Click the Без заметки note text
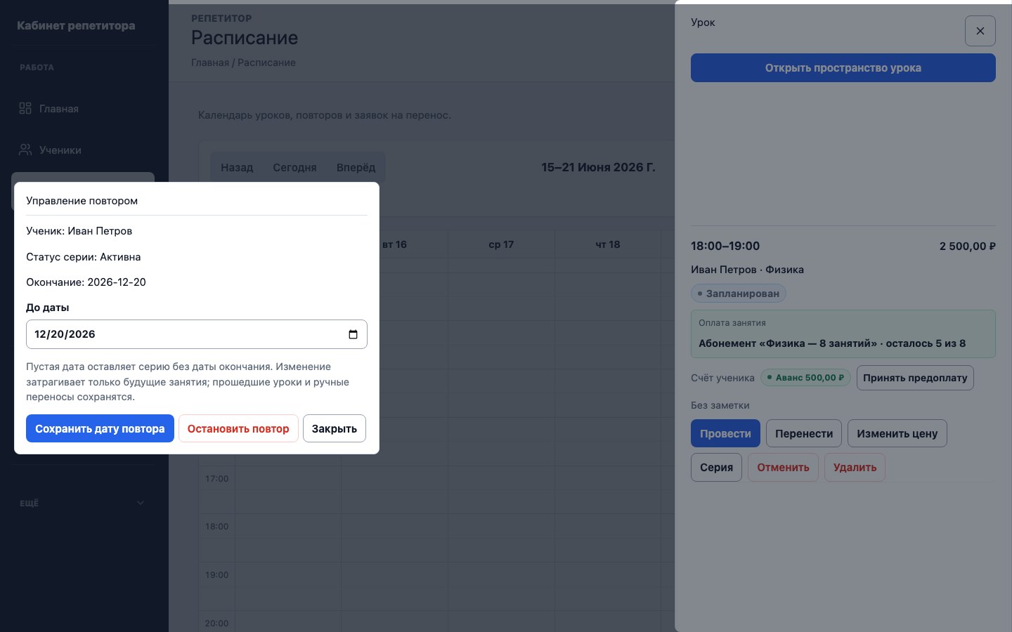Screen dimensions: 1012x632 (x=720, y=405)
